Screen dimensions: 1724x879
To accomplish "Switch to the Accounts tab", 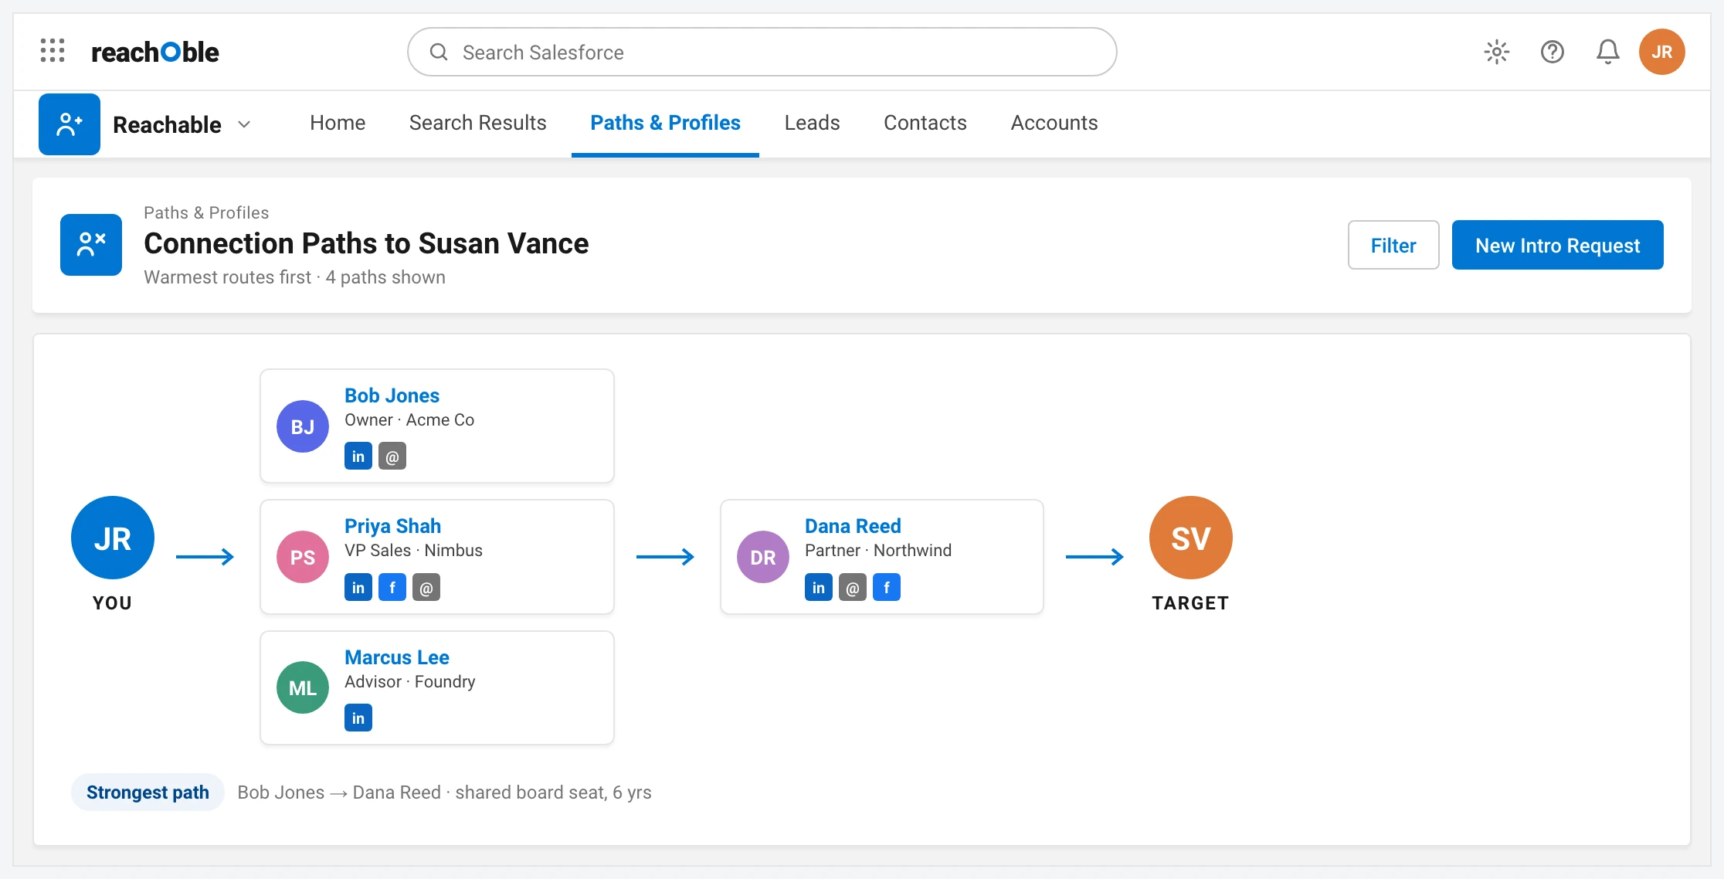I will [x=1054, y=123].
